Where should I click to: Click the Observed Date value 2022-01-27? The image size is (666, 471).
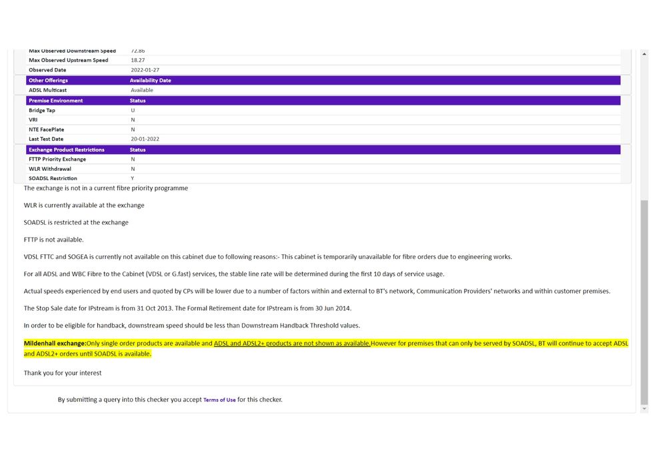click(145, 70)
